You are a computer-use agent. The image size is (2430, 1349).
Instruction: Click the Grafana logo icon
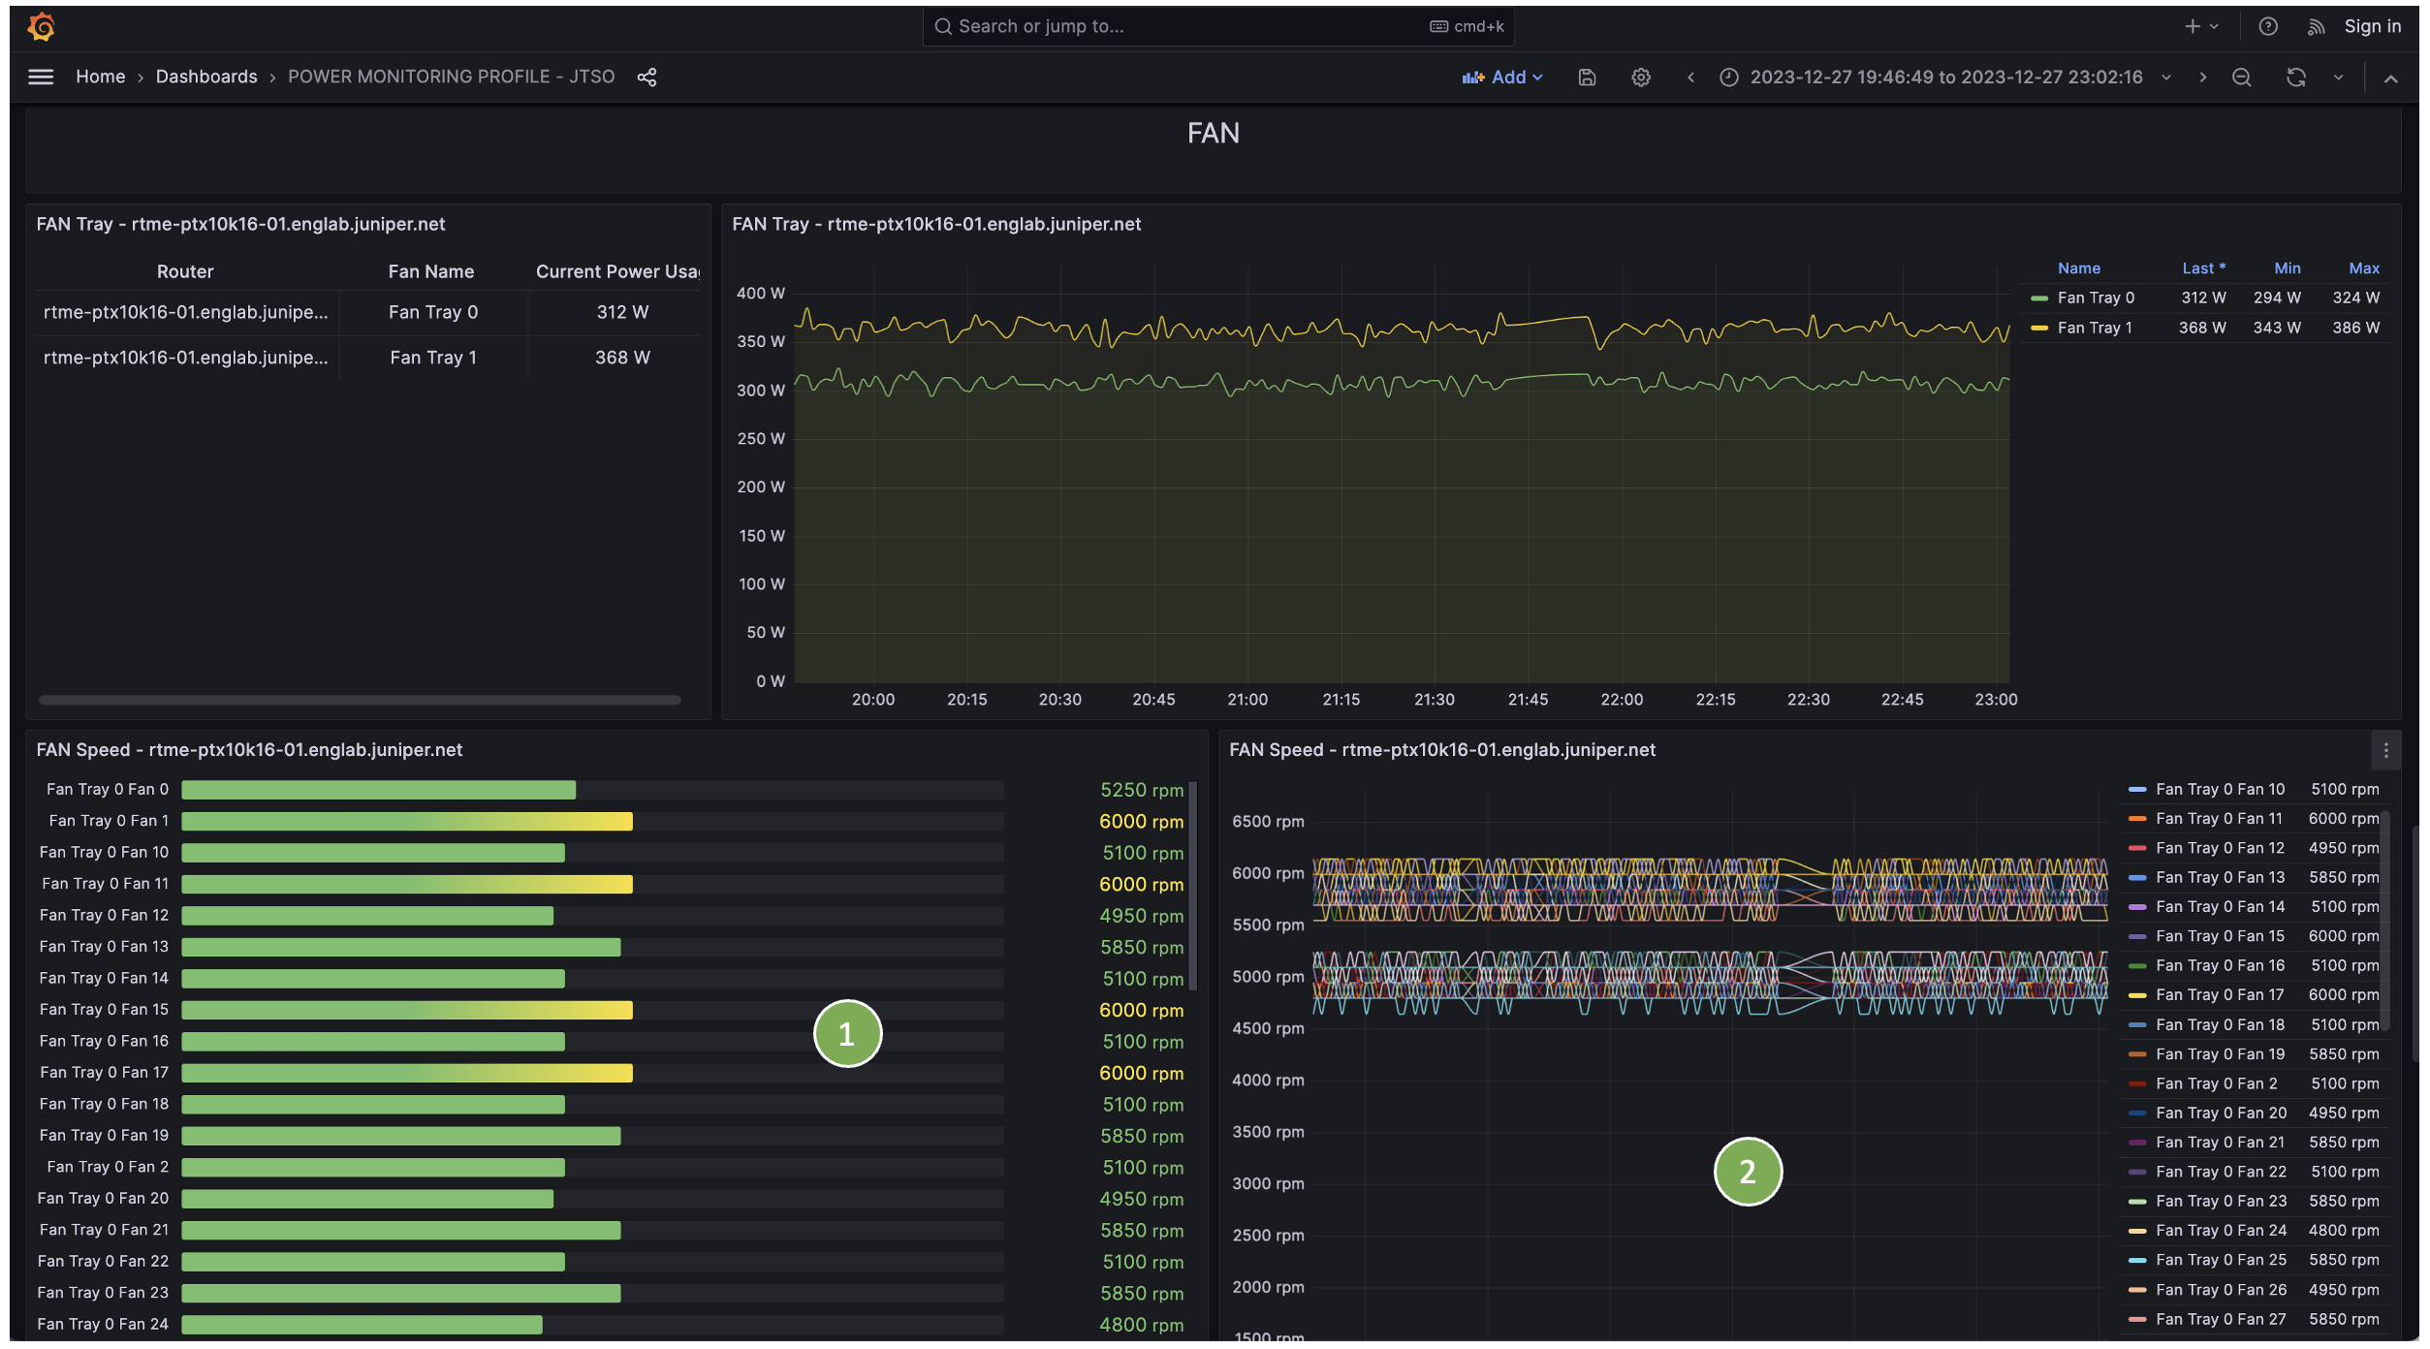click(41, 26)
